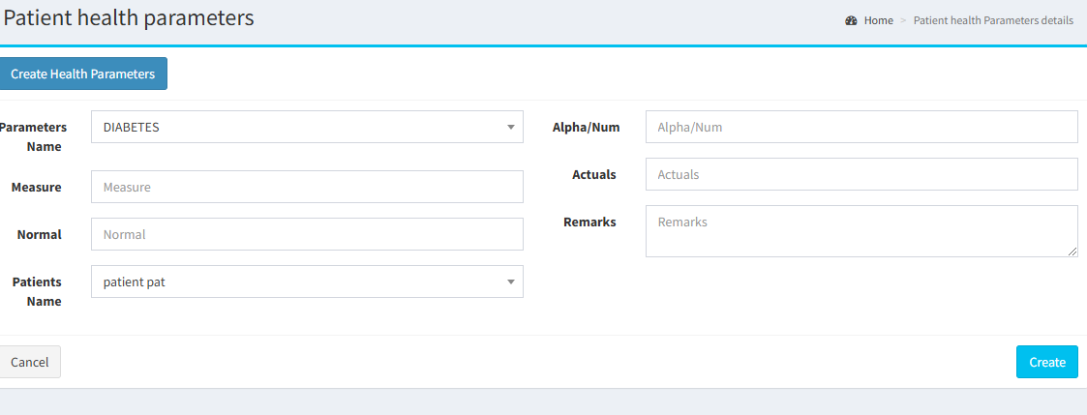Screen dimensions: 1087x415
Task: Click the Measure field label
Action: coord(36,187)
